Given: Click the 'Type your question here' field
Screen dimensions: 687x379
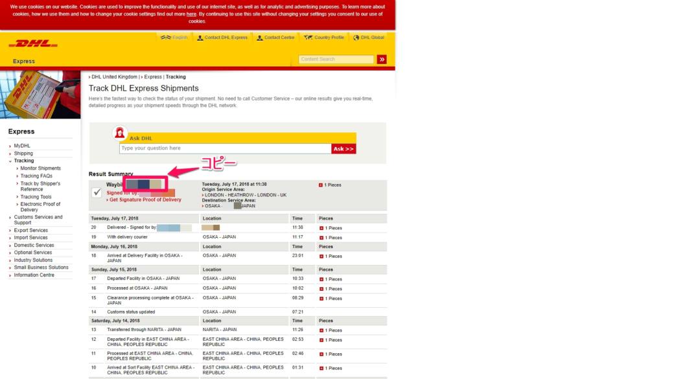Looking at the screenshot, I should [225, 148].
